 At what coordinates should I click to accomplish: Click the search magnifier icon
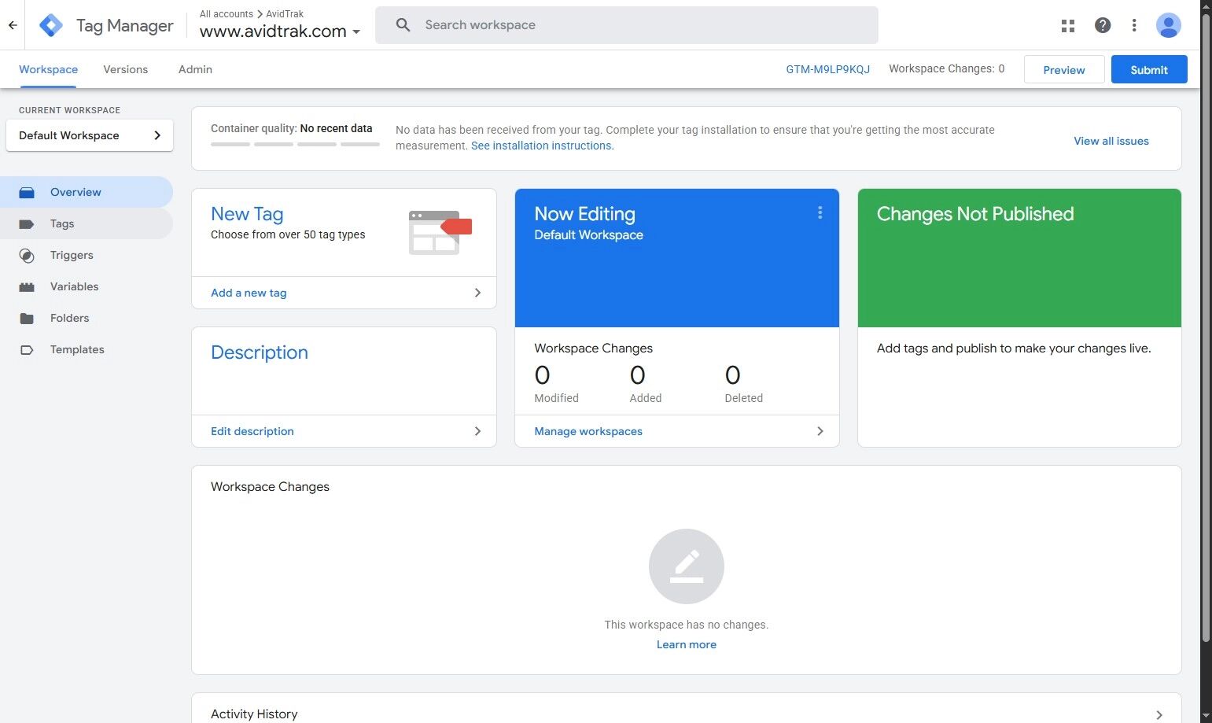click(x=402, y=24)
